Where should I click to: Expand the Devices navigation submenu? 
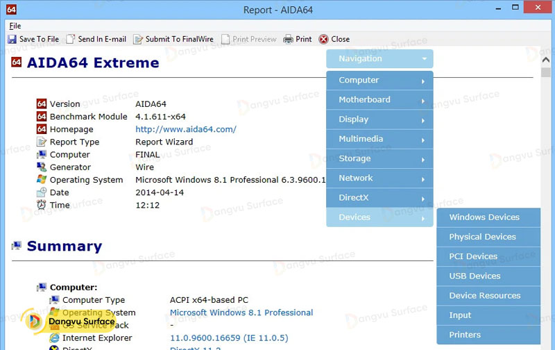[379, 217]
